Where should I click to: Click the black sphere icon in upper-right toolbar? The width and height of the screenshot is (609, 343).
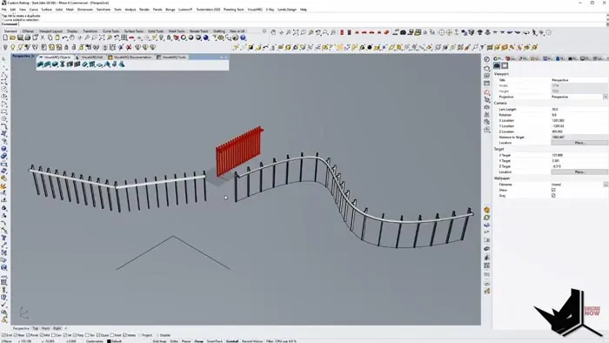tap(370, 47)
